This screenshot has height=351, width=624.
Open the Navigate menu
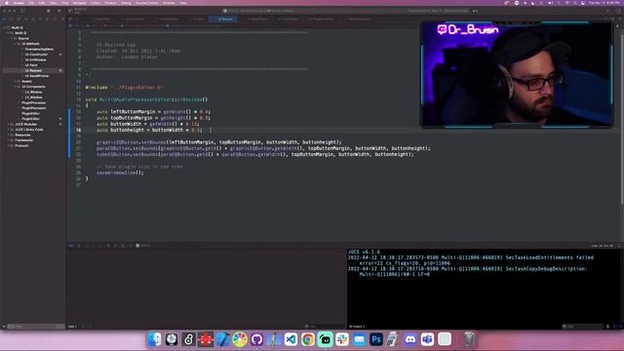(79, 3)
